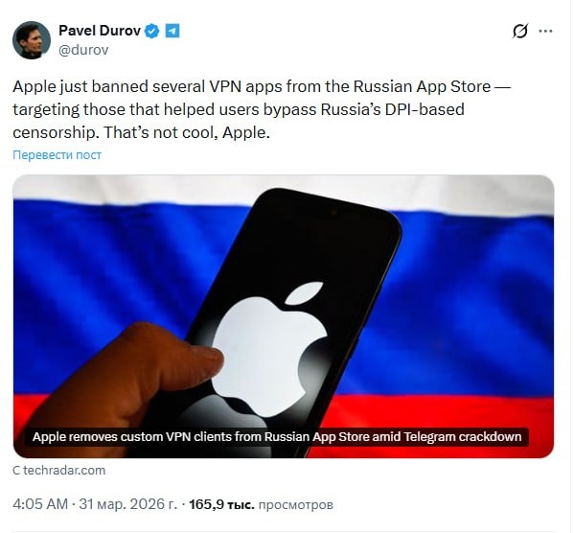Viewport: 574px width, 533px height.
Task: Open the @durov handle link
Action: [83, 50]
